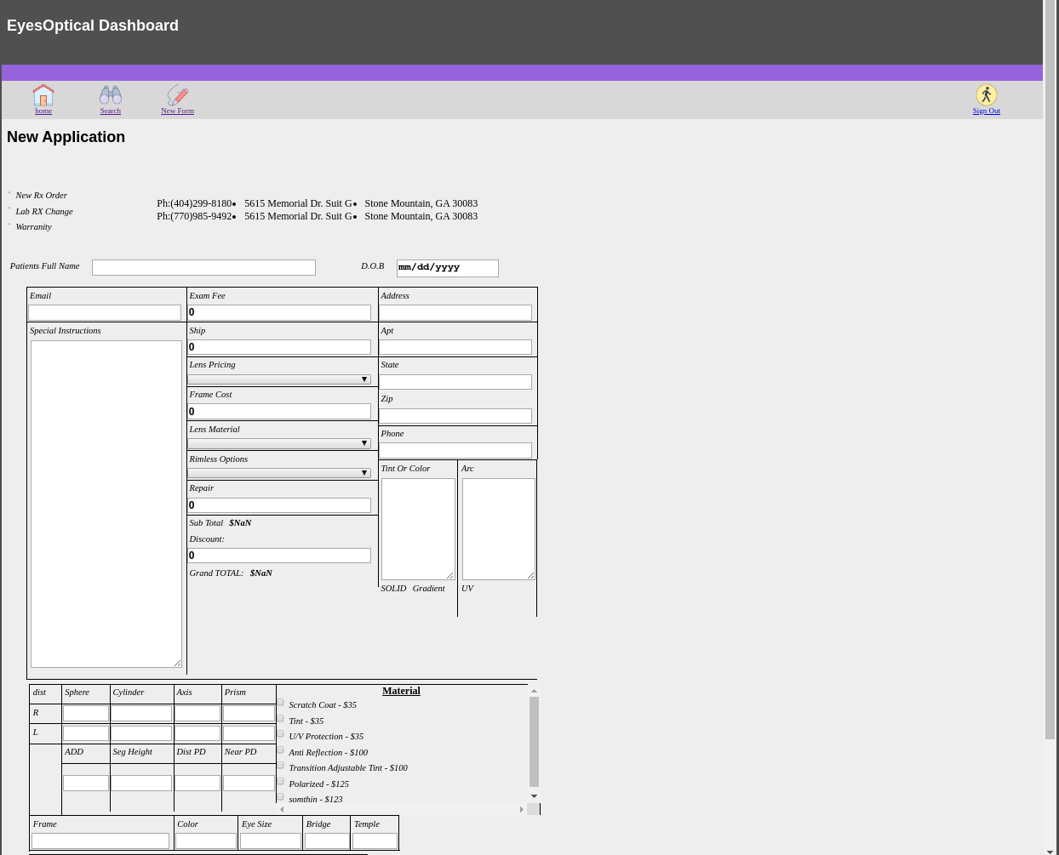Click the home house icon
This screenshot has height=855, width=1059.
43,94
